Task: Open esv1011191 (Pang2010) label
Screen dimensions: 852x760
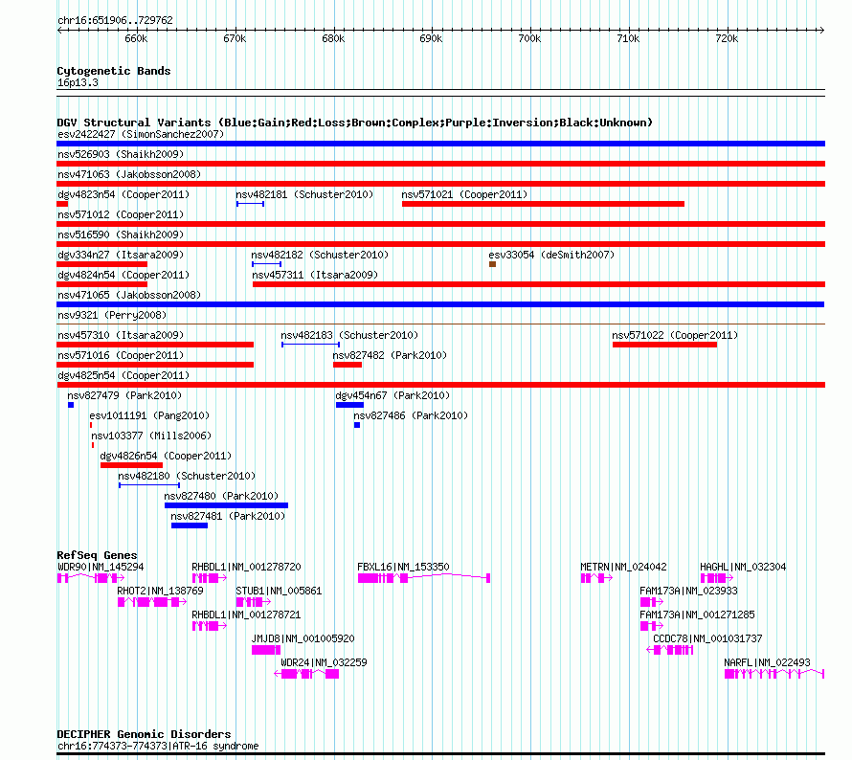Action: [149, 415]
